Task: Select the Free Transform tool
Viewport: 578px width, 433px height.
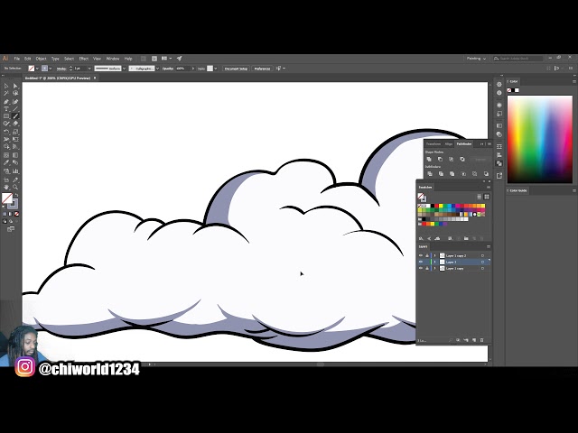Action: 15,139
